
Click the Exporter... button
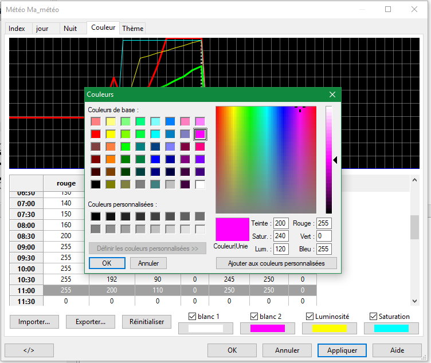[90, 322]
